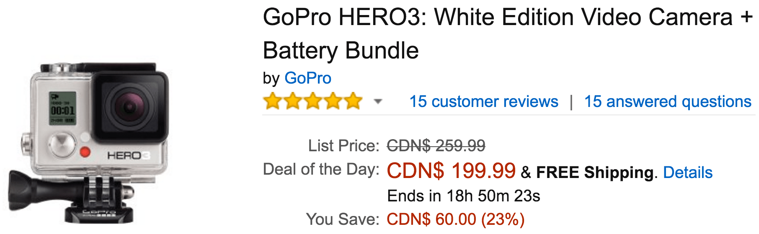Click the second gold rating star

[293, 101]
